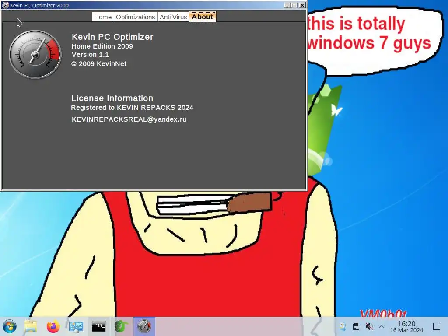Click the 'Home Edition 2009' text

(x=102, y=46)
